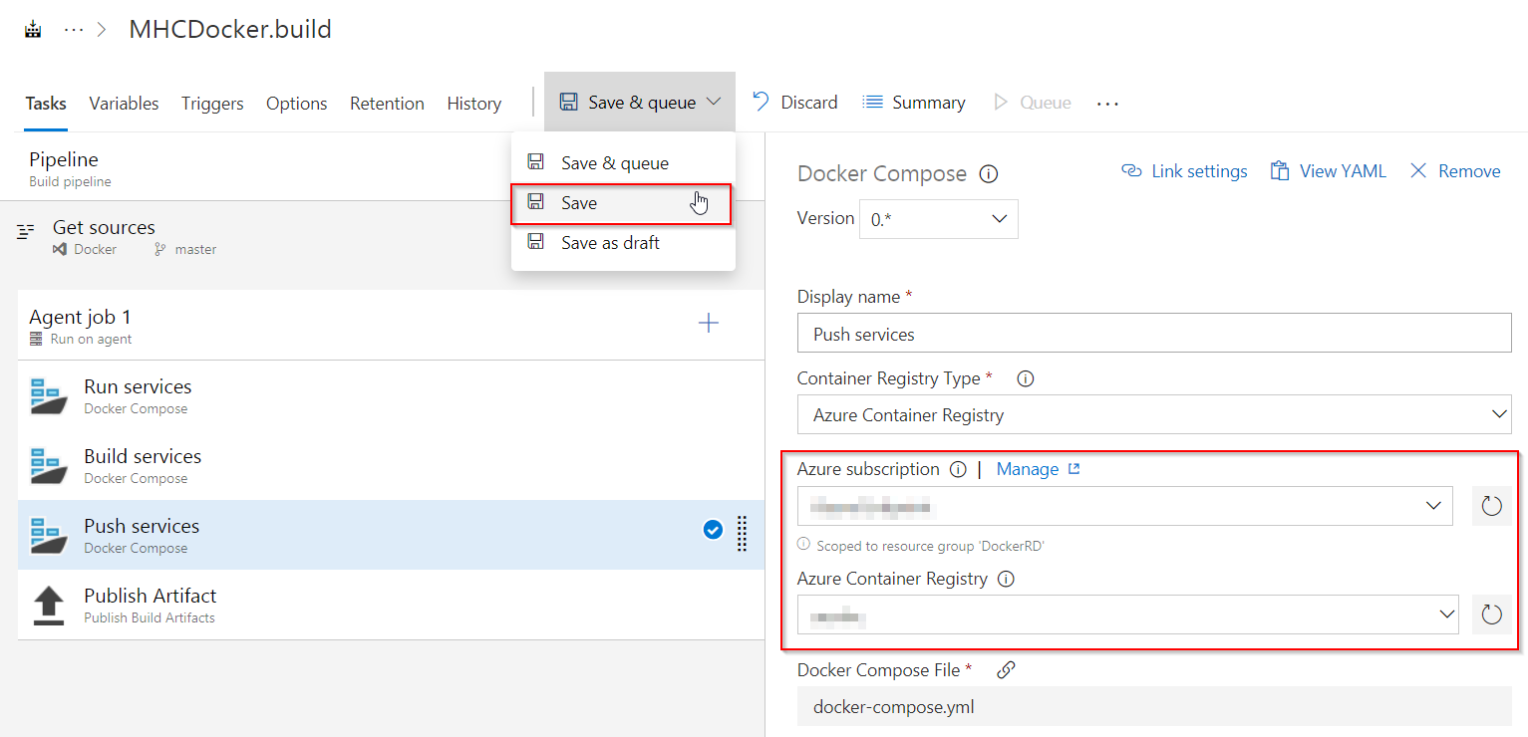The height and width of the screenshot is (737, 1528).
Task: View the History tab
Action: coord(474,104)
